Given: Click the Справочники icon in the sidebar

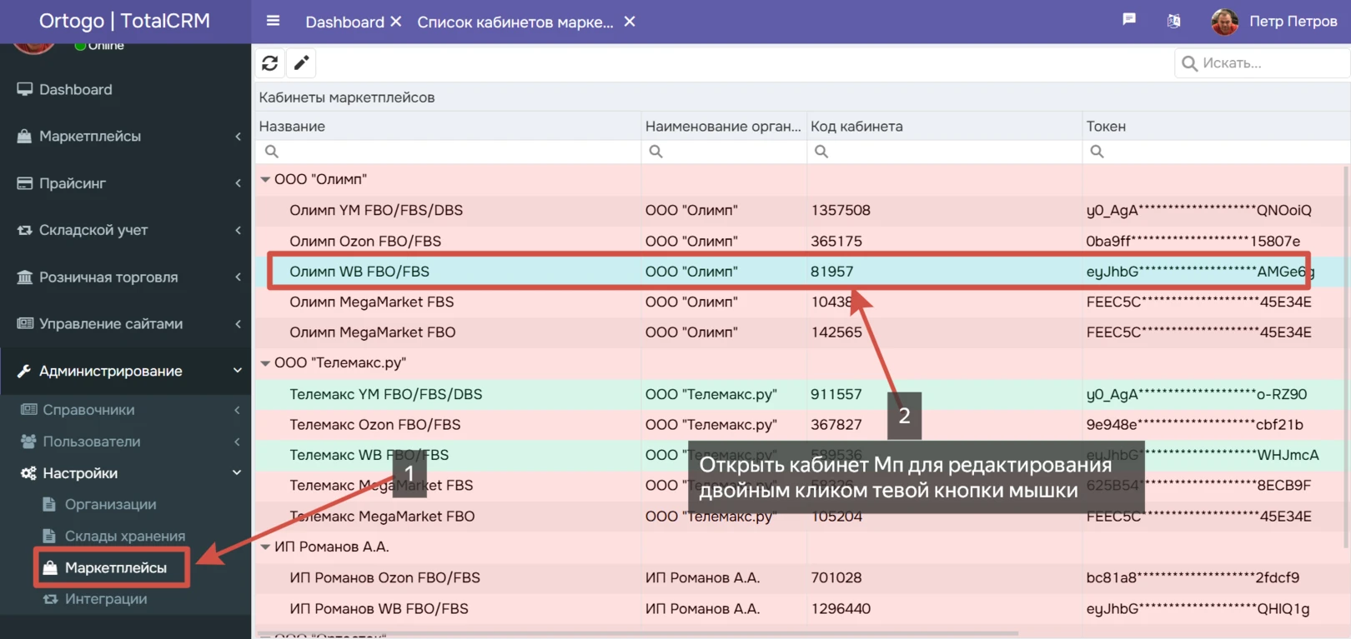Looking at the screenshot, I should click(x=29, y=409).
